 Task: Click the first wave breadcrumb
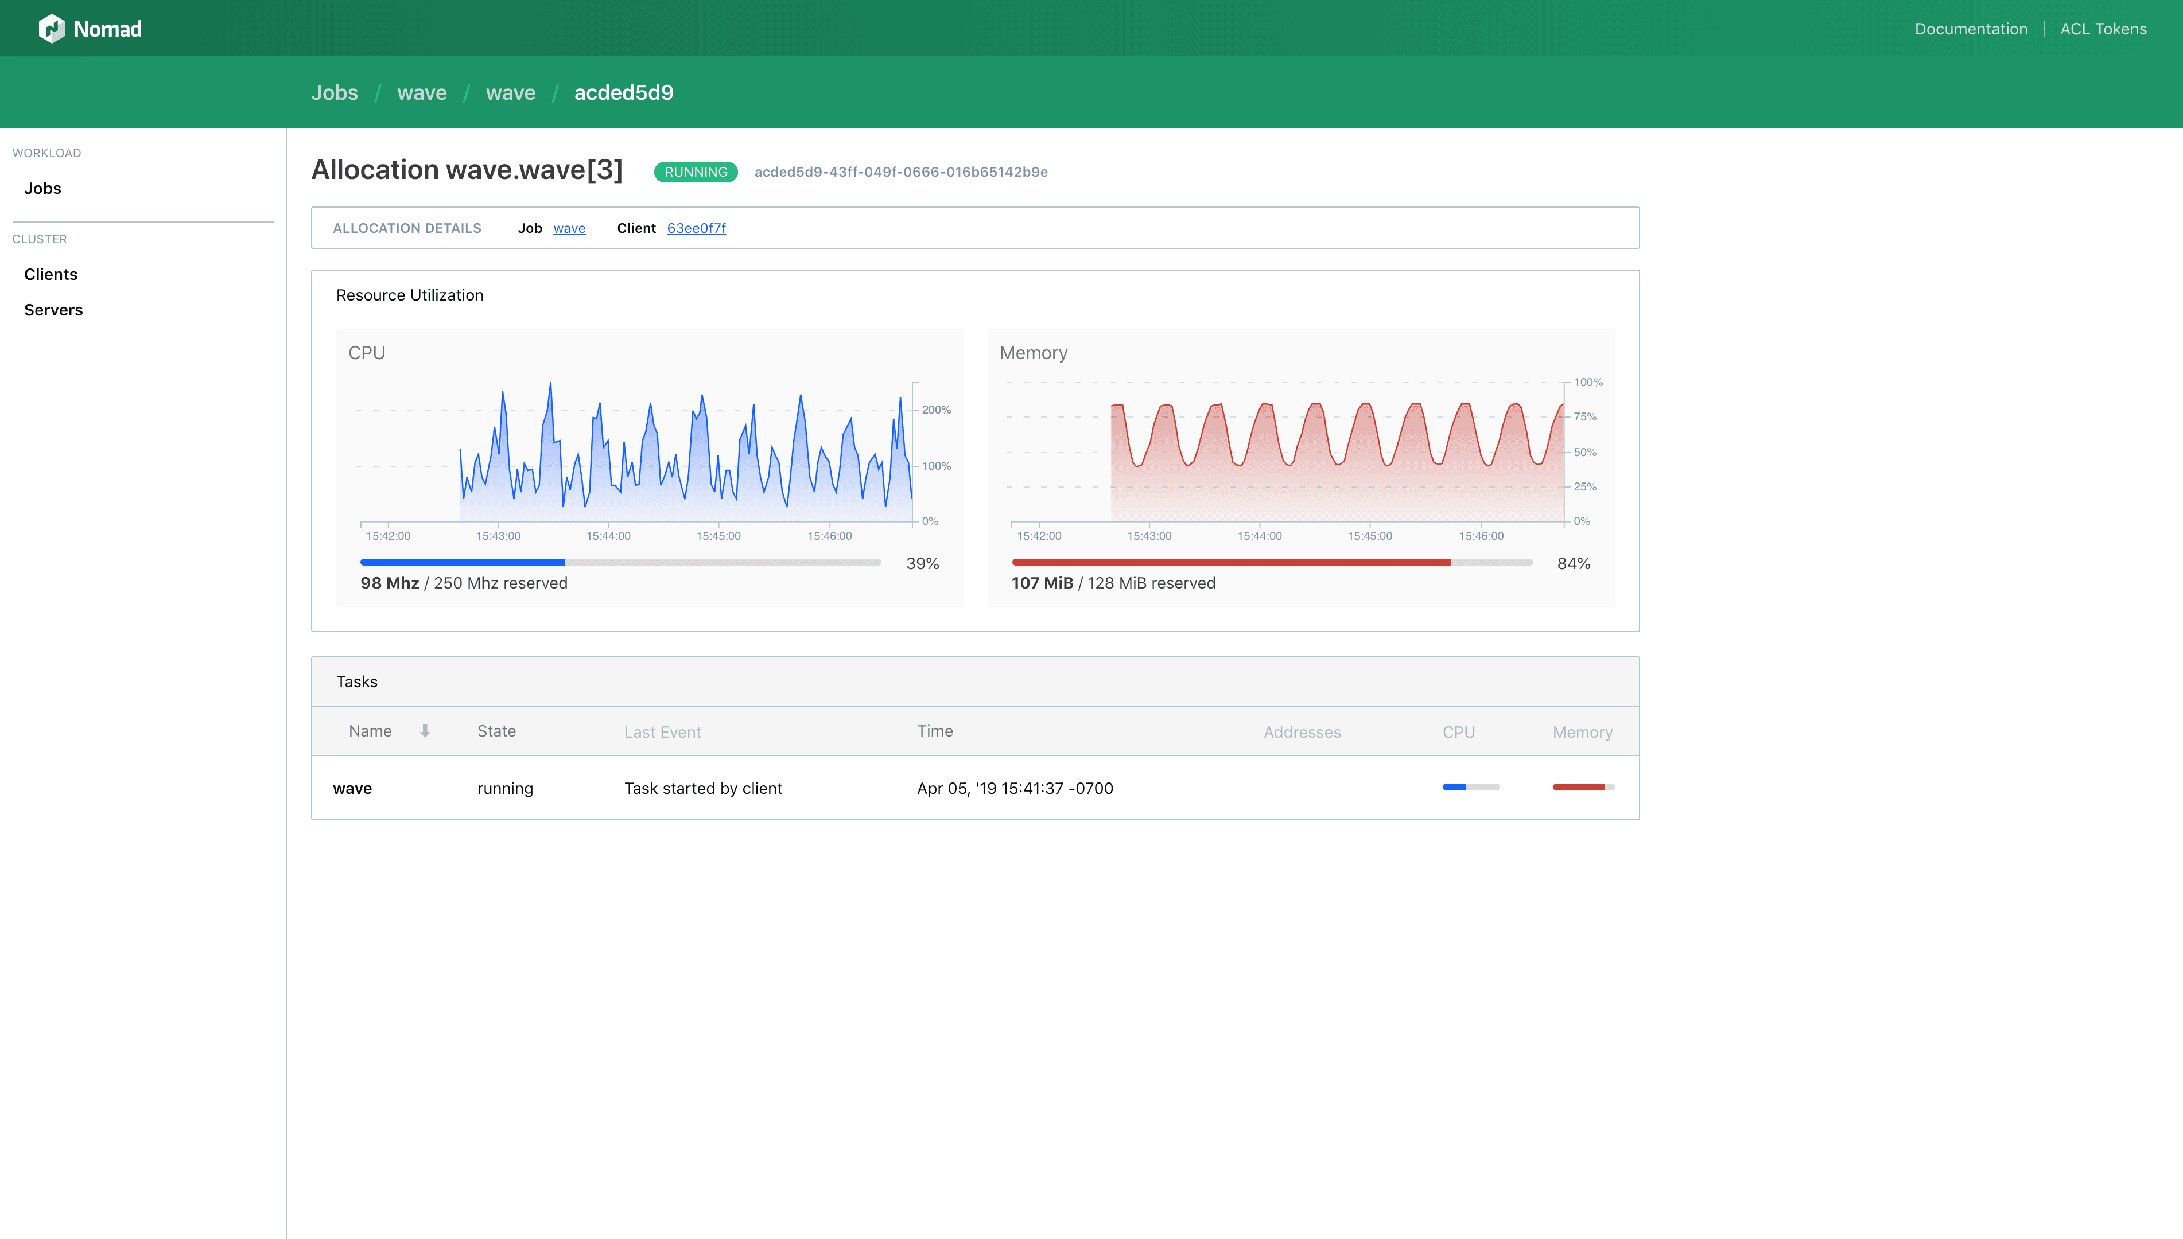coord(422,93)
